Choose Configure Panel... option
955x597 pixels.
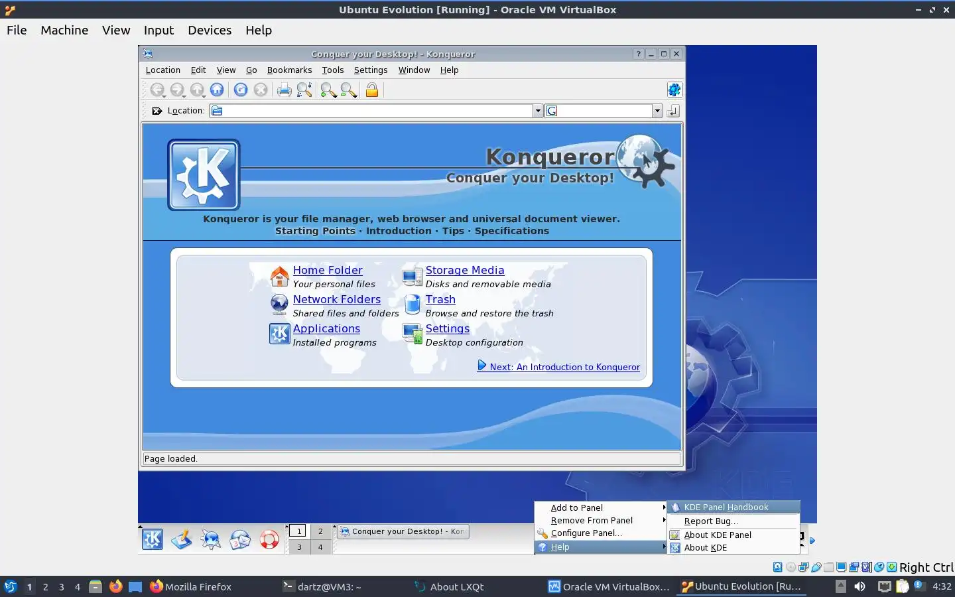pyautogui.click(x=601, y=533)
